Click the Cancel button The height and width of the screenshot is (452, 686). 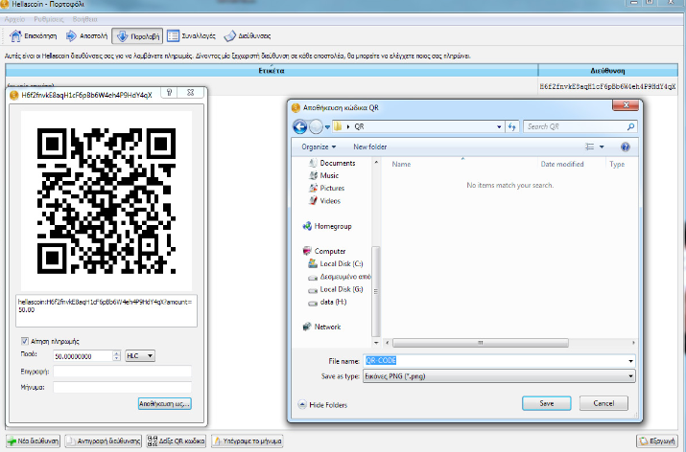click(x=603, y=403)
